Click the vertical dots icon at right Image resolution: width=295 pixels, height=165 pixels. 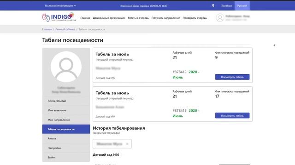point(274,45)
